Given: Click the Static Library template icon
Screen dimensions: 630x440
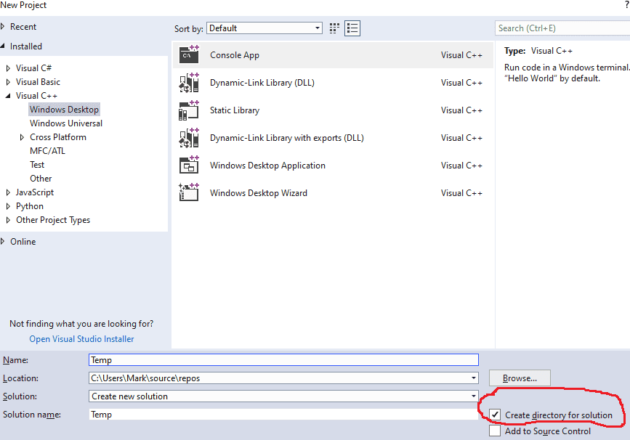Looking at the screenshot, I should pyautogui.click(x=189, y=110).
